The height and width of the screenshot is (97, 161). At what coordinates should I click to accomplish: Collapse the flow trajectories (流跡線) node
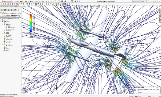3,34
